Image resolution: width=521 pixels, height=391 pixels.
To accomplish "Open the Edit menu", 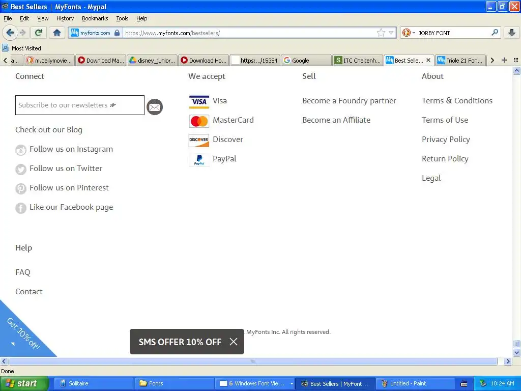I will coord(24,18).
